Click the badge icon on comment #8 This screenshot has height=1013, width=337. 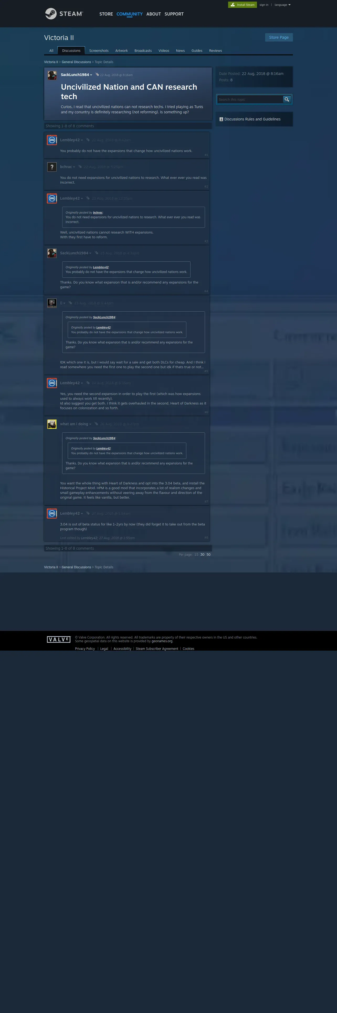[x=88, y=513]
